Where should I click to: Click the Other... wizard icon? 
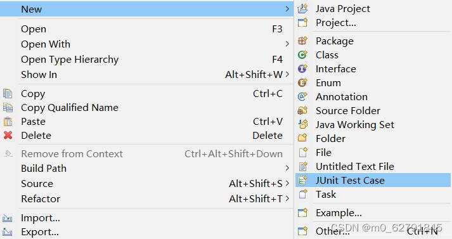(x=302, y=231)
